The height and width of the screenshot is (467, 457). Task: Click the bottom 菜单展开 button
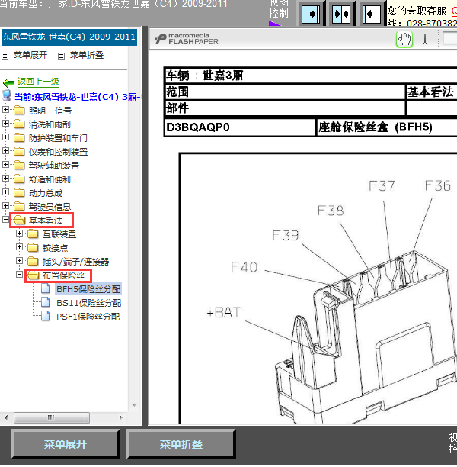[65, 444]
